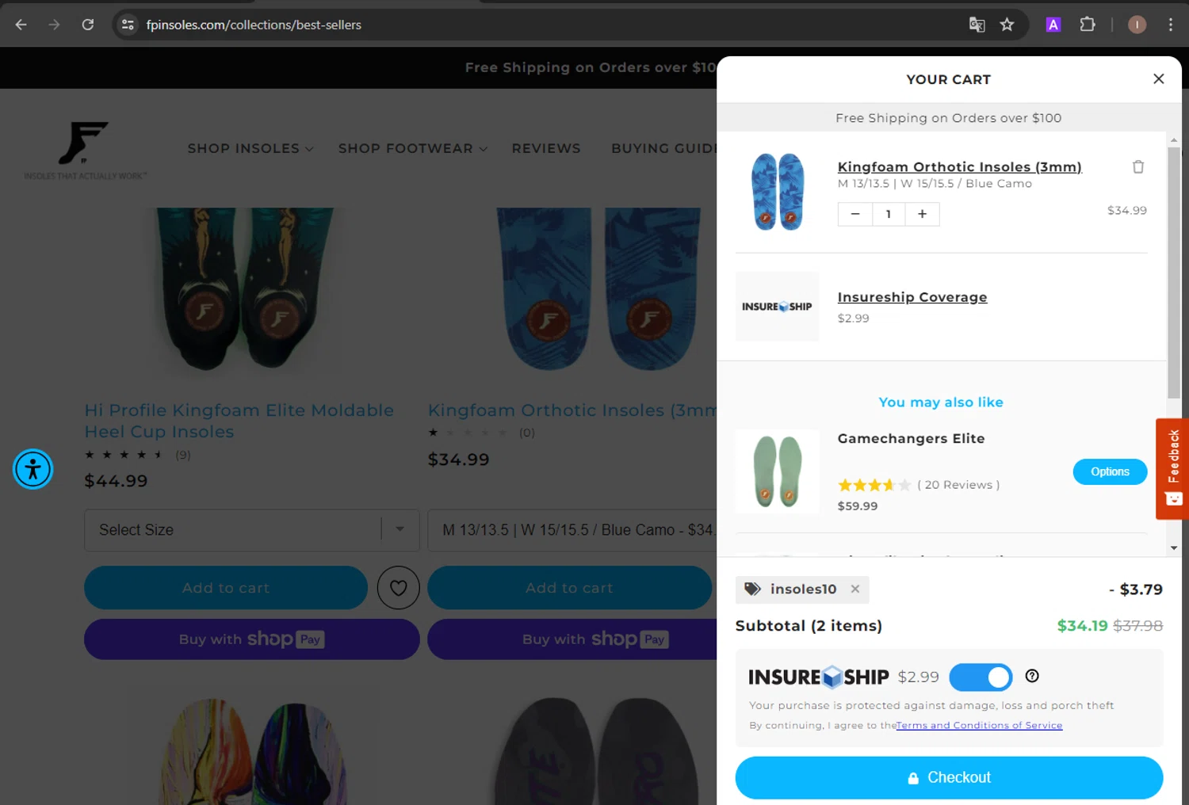Click the FP Insoles logo
Image resolution: width=1189 pixels, height=805 pixels.
coord(85,150)
